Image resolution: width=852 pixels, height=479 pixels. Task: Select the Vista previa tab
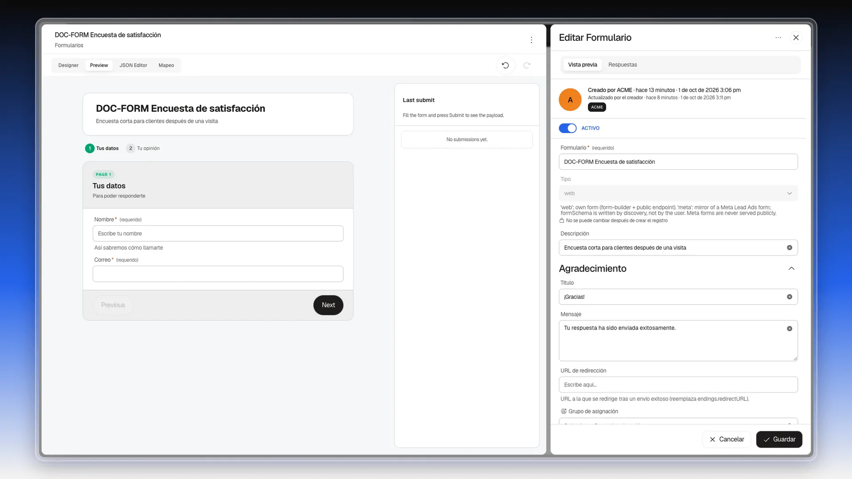tap(583, 65)
